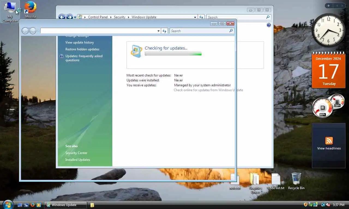Click the 3:37 PM taskbar clock
This screenshot has width=349, height=209.
pos(338,205)
